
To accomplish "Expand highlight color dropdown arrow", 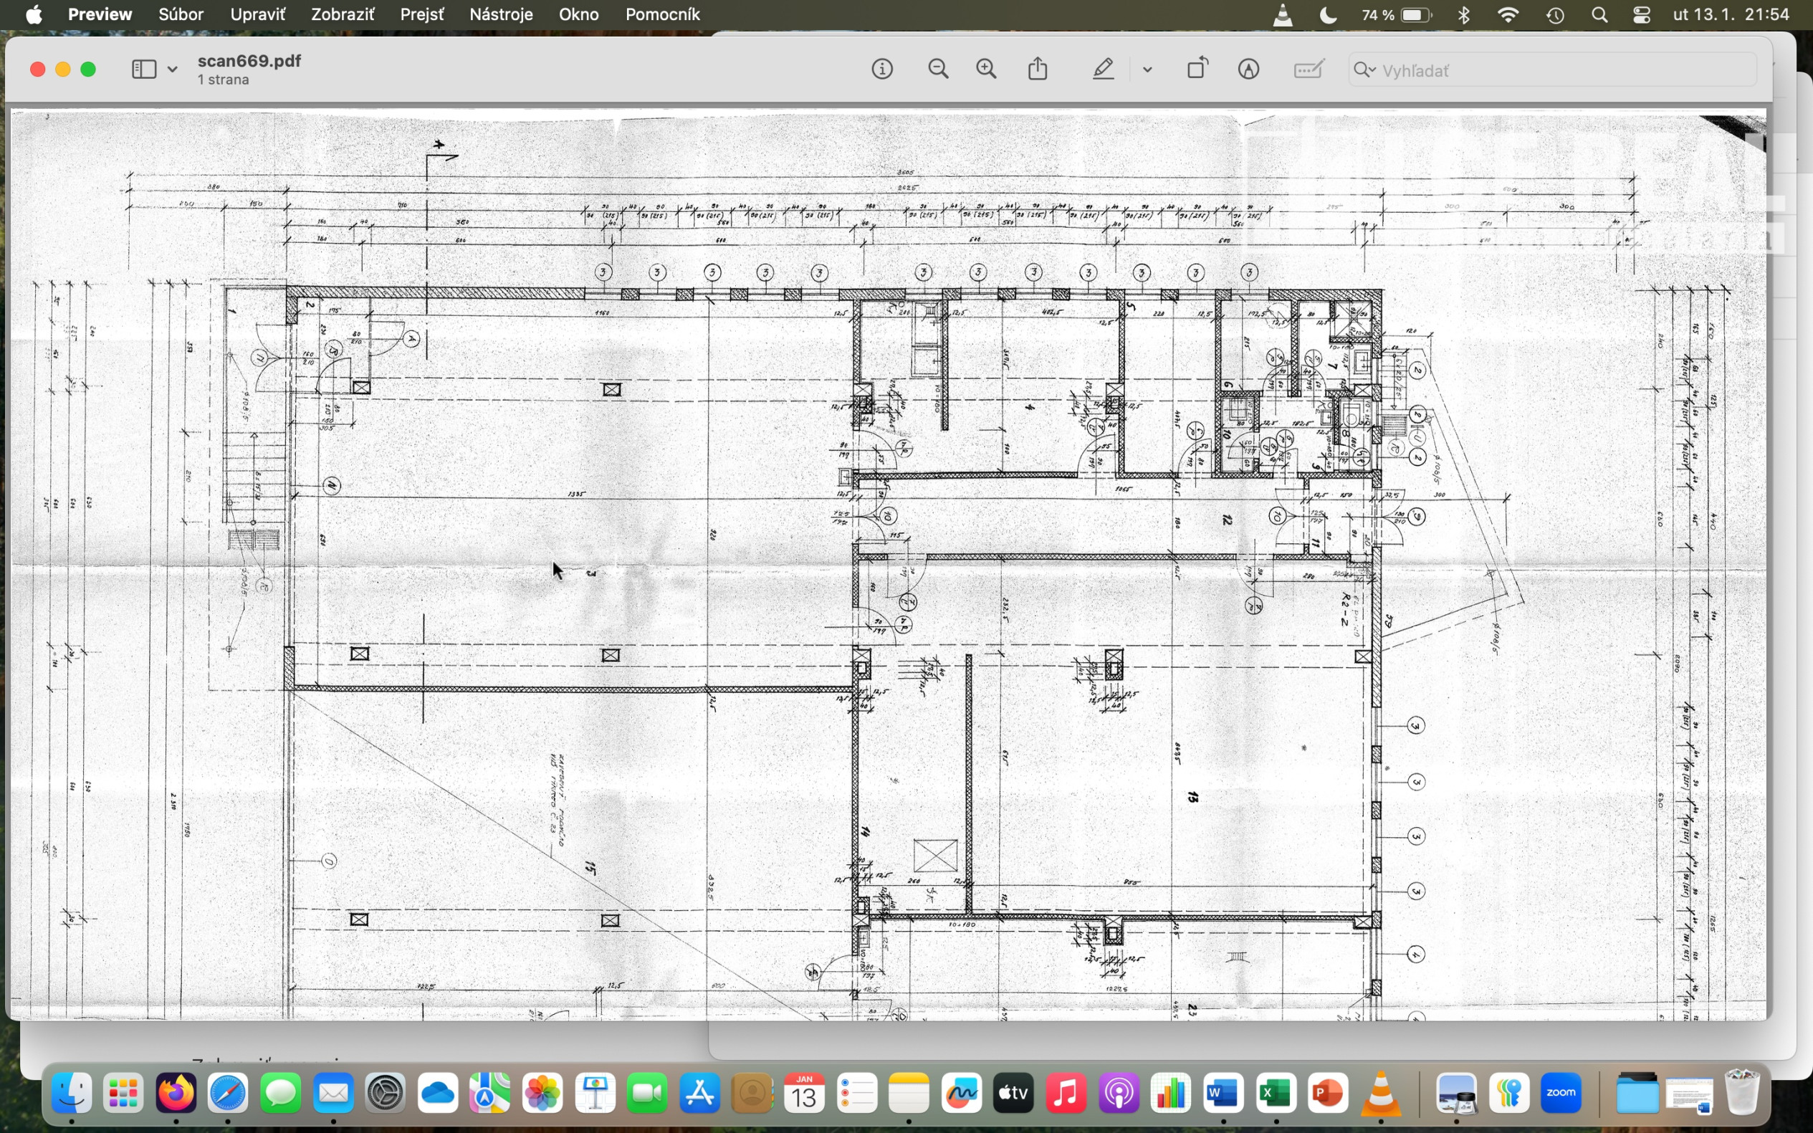I will (1147, 70).
